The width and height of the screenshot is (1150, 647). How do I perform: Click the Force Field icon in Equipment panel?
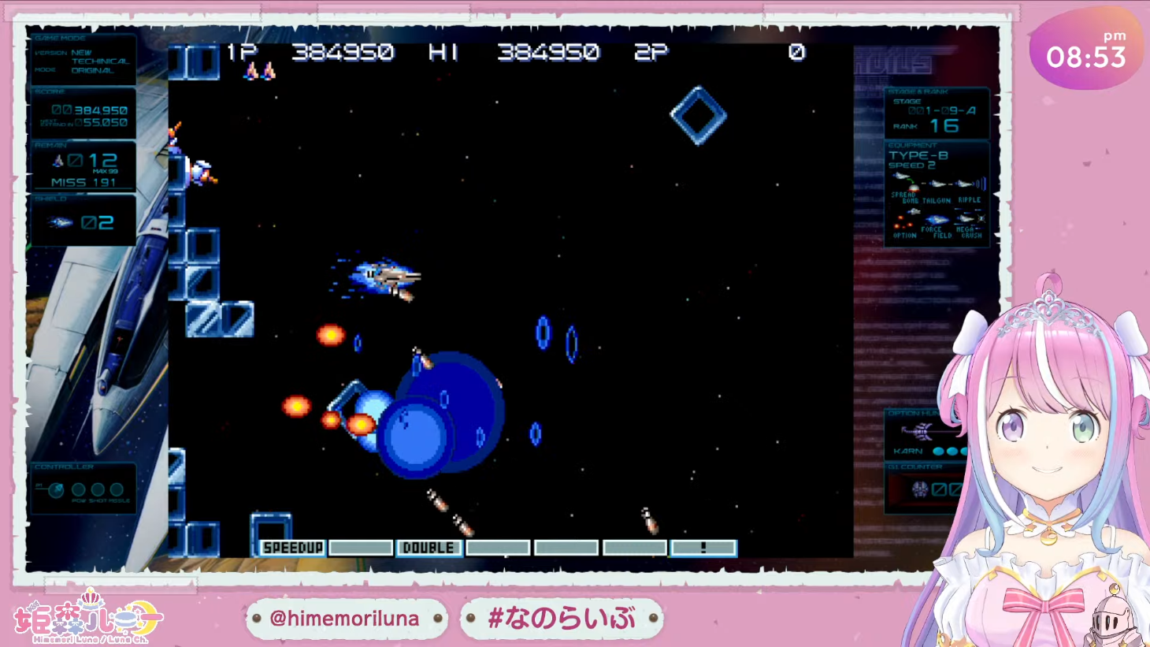[937, 221]
